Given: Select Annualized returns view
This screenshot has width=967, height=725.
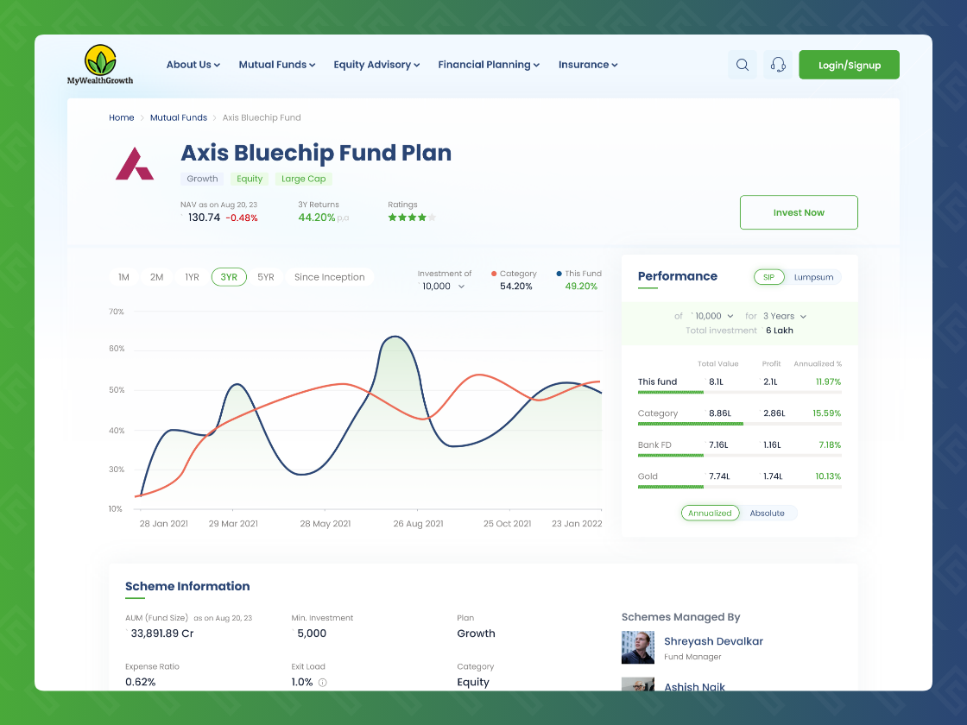Looking at the screenshot, I should click(x=710, y=513).
